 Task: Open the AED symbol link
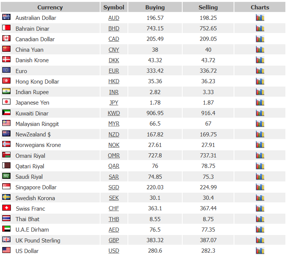(114, 230)
